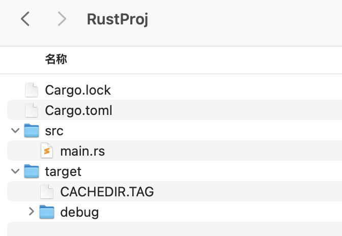Click the CACHEDIR.TAG file icon
This screenshot has width=342, height=236.
click(47, 191)
